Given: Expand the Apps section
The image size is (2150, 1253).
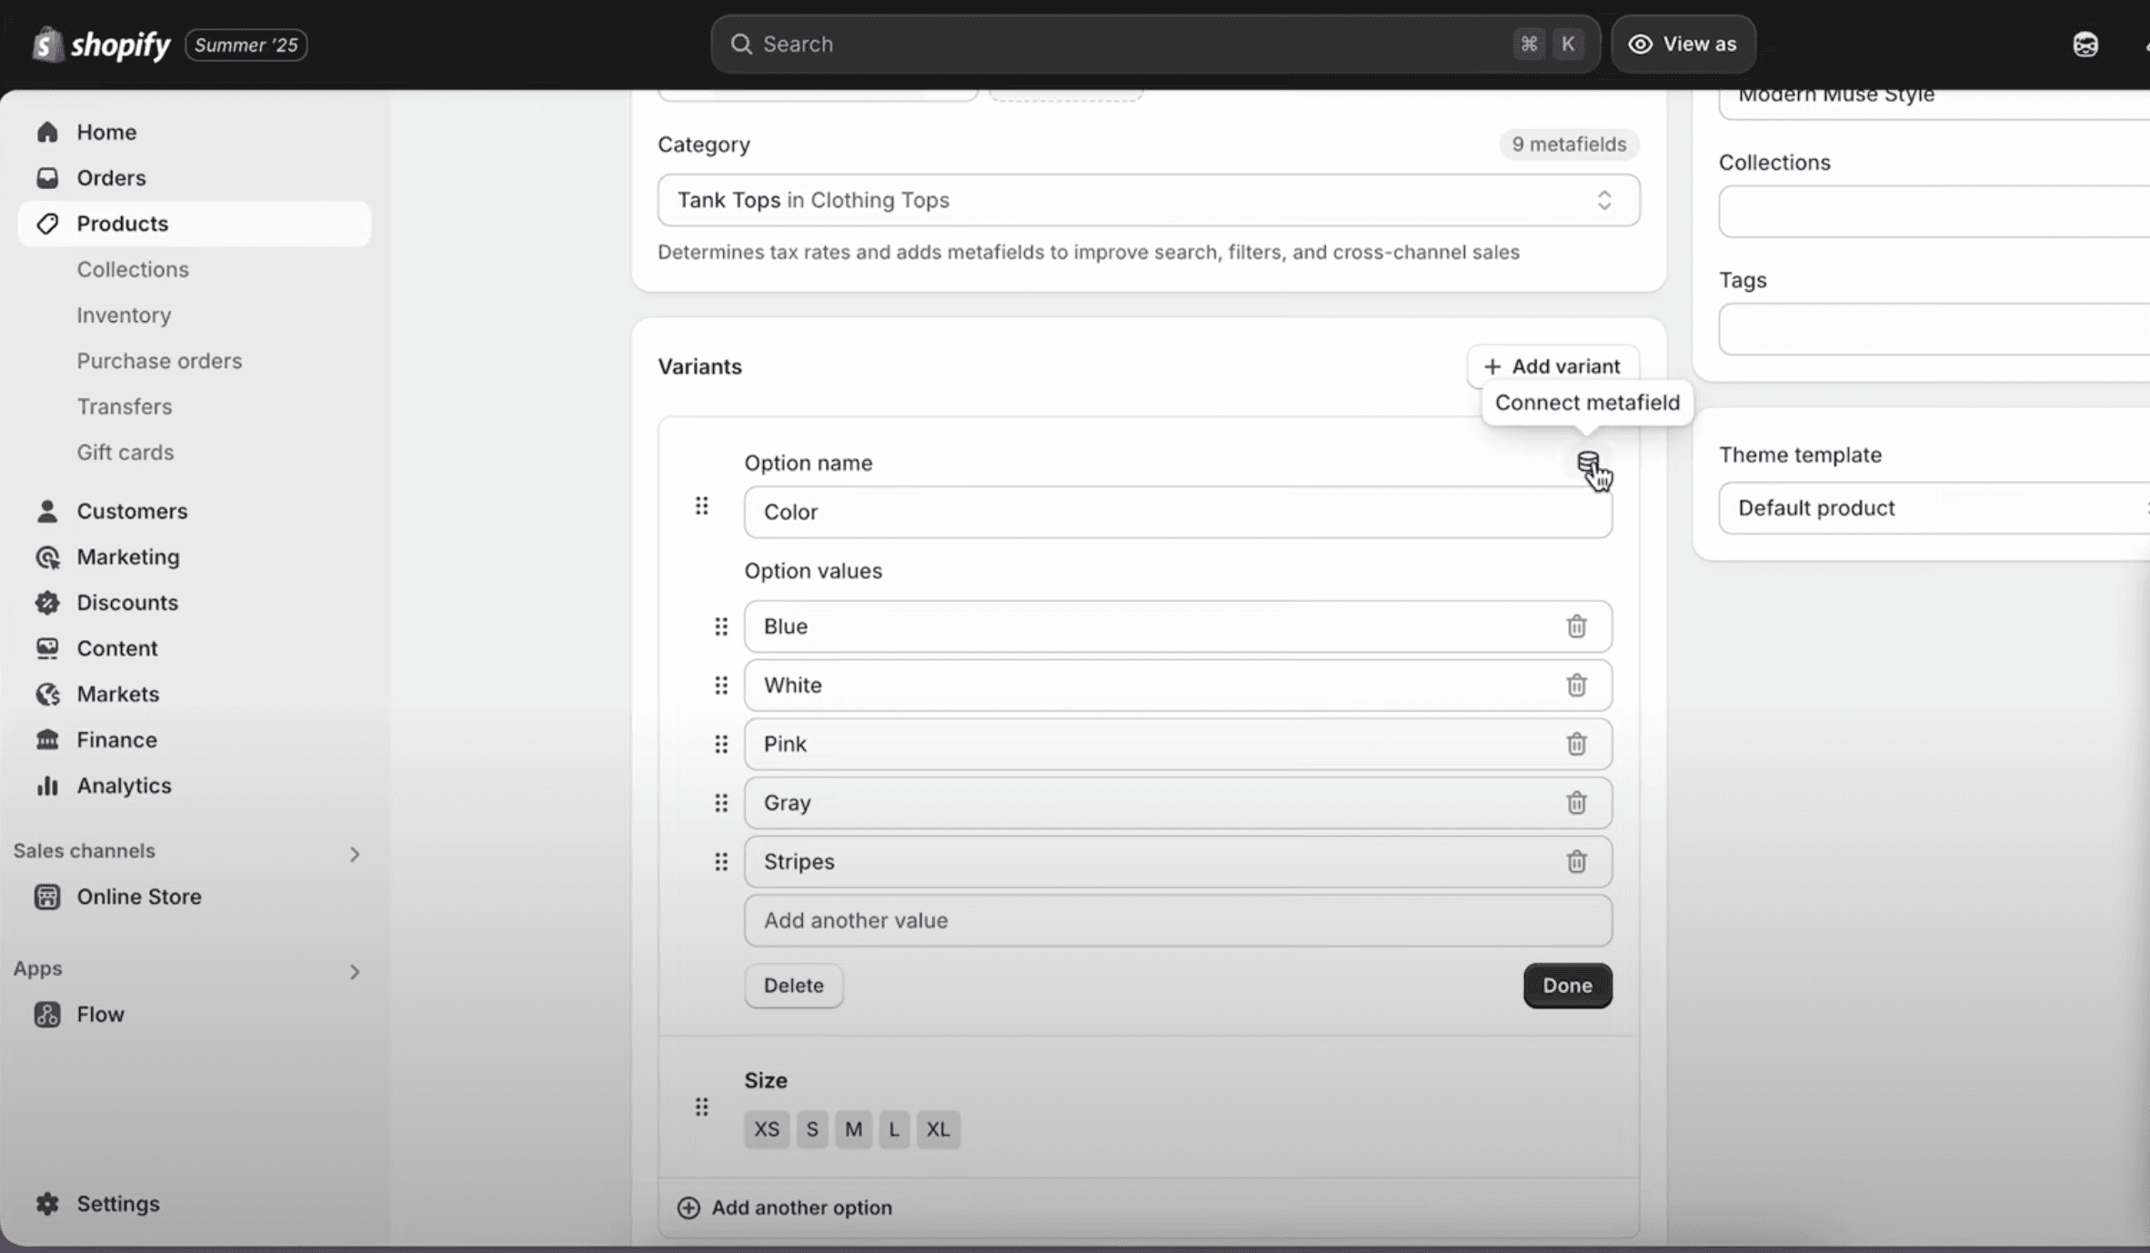Looking at the screenshot, I should [x=355, y=971].
